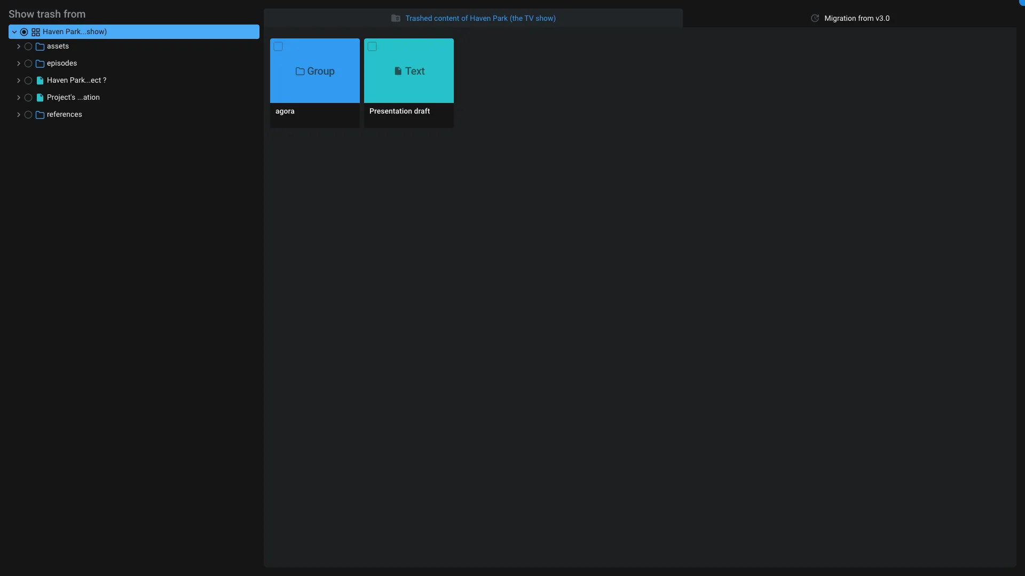Screen dimensions: 1025x576
Task: Select the episodes radio button
Action: [28, 63]
